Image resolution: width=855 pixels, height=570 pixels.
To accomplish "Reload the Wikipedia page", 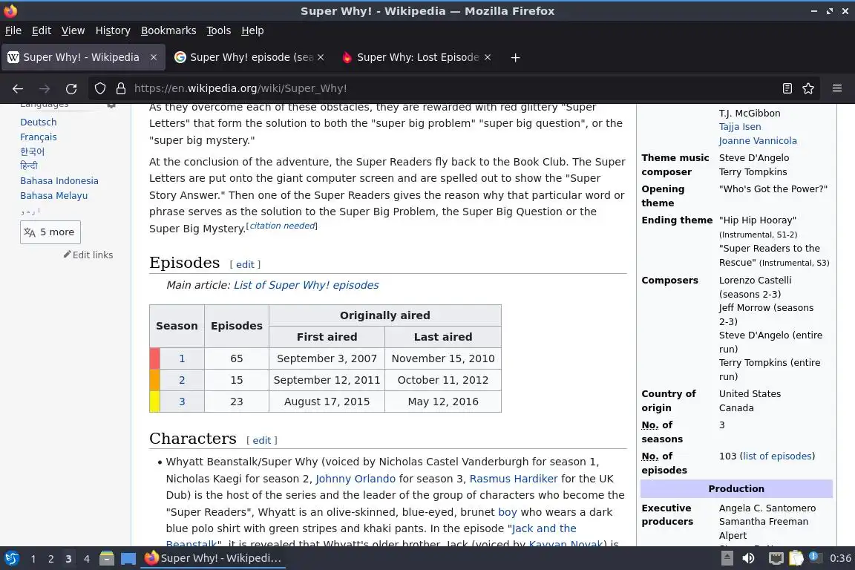I will (71, 88).
